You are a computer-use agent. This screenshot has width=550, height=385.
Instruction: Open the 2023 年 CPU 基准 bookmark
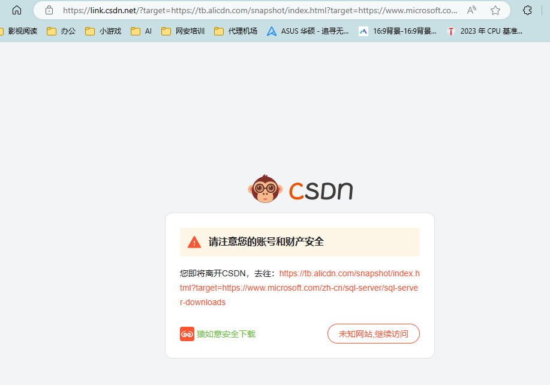(485, 31)
